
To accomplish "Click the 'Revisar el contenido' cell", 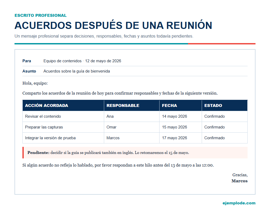I will [x=63, y=116].
